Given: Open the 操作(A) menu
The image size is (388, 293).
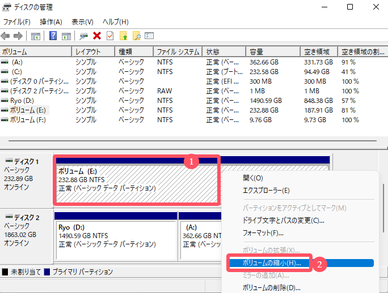Looking at the screenshot, I should [50, 22].
